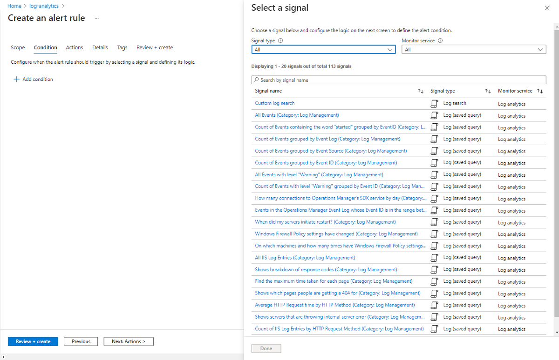Open the Custom log search signal
559x360 pixels.
click(x=275, y=103)
